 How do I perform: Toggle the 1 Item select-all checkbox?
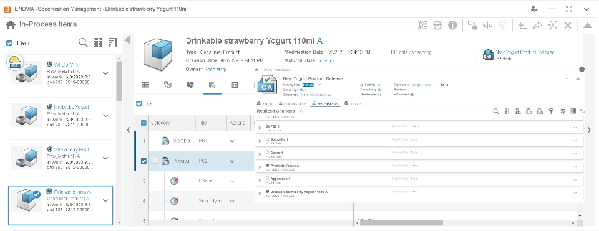point(9,43)
